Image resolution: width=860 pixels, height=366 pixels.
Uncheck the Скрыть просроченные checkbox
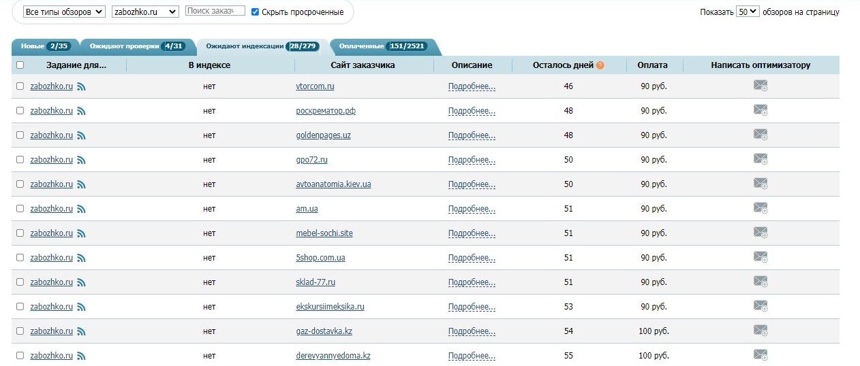click(256, 12)
